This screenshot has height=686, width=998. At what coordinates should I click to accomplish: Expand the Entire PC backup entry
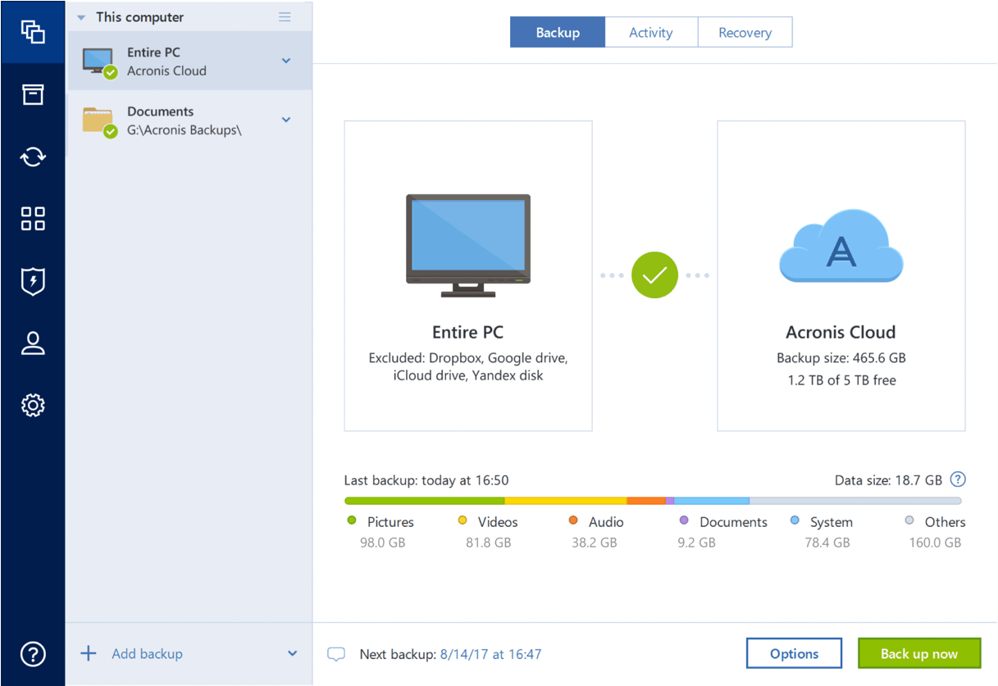pos(285,61)
